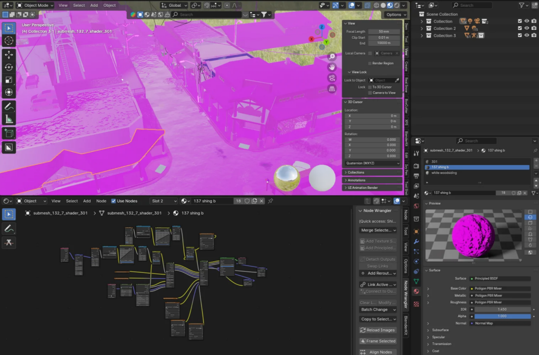Uncheck exclude checkbox for Collection
539x355 pixels.
(x=520, y=21)
